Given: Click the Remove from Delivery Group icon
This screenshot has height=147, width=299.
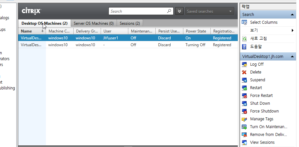Looking at the screenshot, I should pyautogui.click(x=244, y=135).
